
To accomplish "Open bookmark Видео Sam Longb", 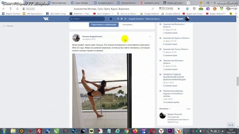I will pos(193,14).
